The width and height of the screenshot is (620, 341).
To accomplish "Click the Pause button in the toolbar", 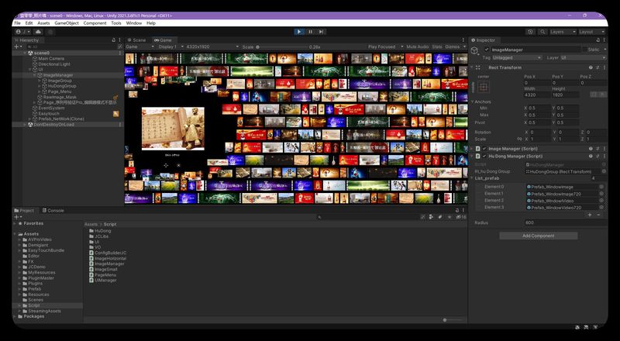I will 311,32.
